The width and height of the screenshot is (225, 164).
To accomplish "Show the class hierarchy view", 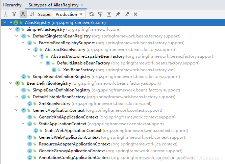I will click(6, 14).
